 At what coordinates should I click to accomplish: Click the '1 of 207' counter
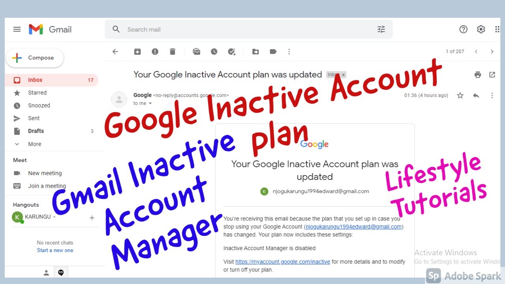(455, 52)
